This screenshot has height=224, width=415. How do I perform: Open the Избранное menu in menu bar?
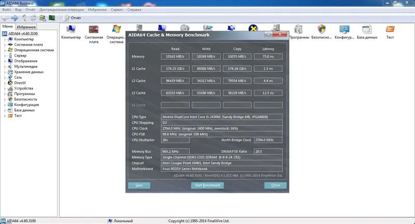(x=98, y=10)
